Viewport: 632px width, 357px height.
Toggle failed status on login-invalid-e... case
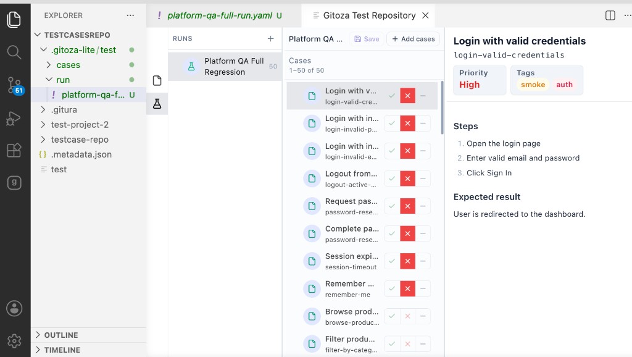pos(407,151)
